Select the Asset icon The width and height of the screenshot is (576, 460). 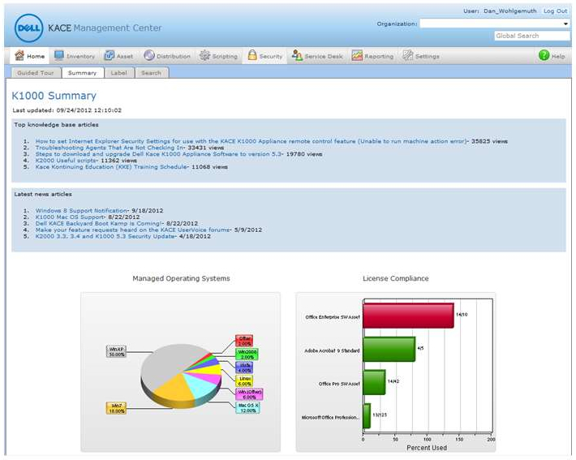[x=109, y=55]
